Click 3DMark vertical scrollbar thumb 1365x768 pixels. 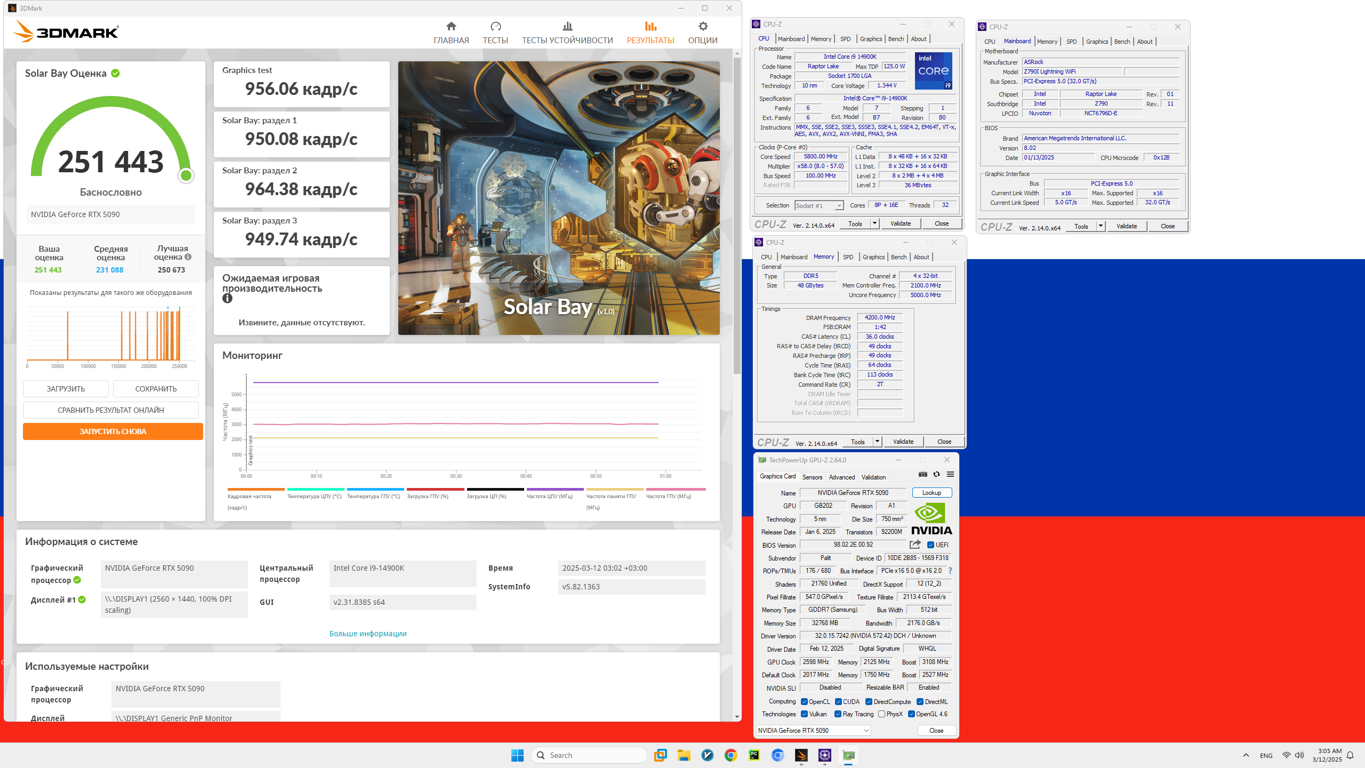pos(737,215)
